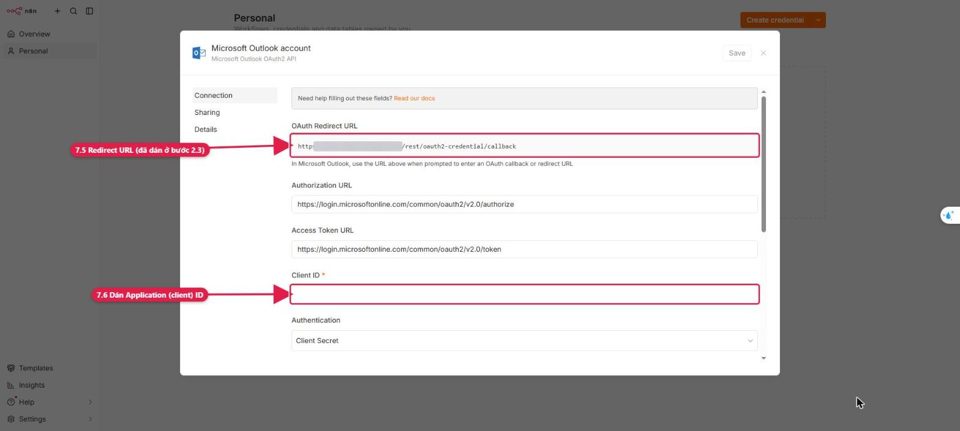Screen dimensions: 960x431
Task: Click the n8n wordmark text
Action: pos(31,11)
